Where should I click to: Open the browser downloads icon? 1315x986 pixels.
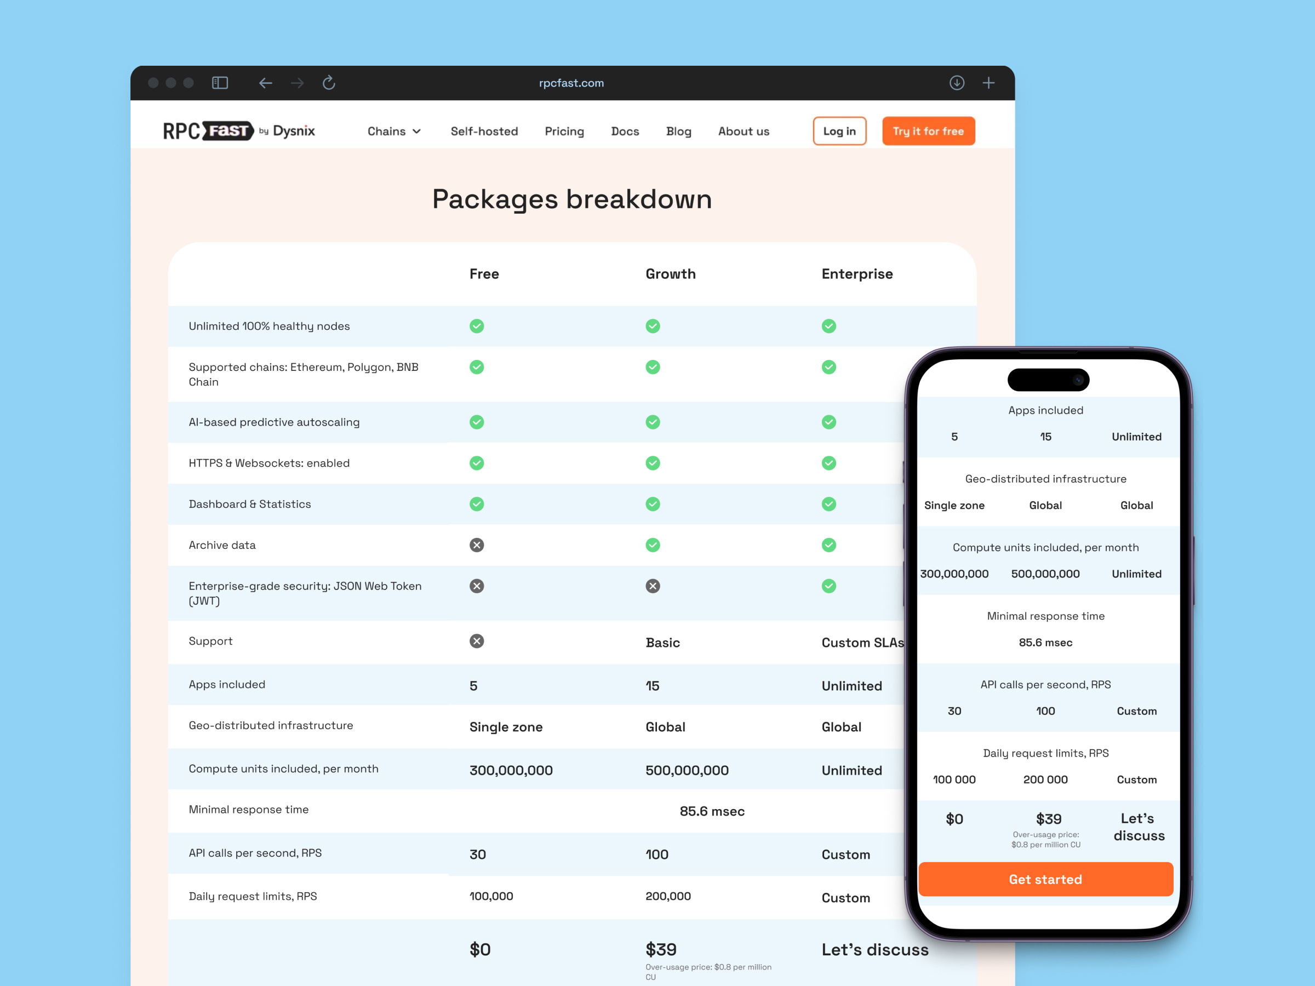pos(957,83)
